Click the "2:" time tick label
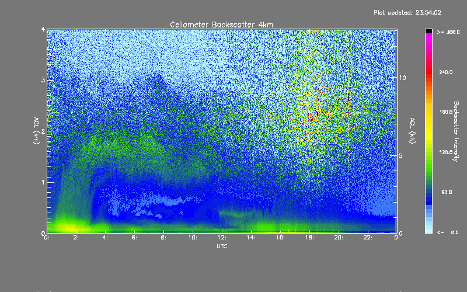 click(x=76, y=238)
